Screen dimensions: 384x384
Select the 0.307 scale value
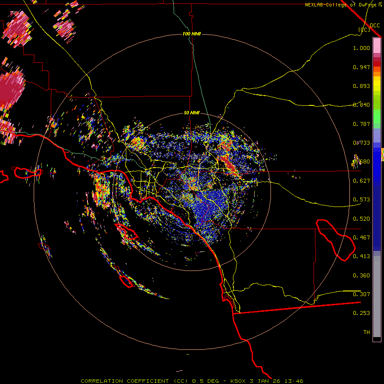click(x=361, y=294)
